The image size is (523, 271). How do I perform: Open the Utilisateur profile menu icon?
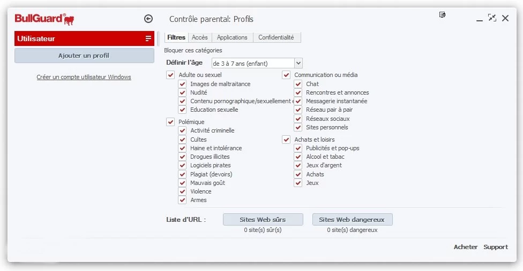pyautogui.click(x=148, y=38)
